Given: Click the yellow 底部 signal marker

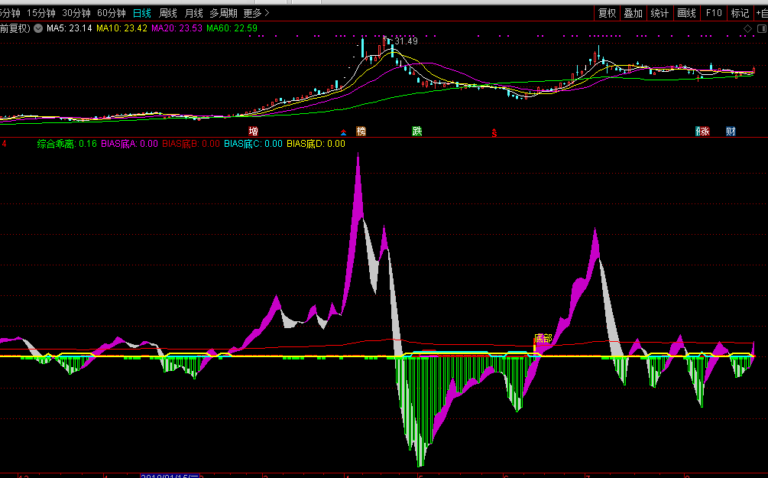Looking at the screenshot, I should [x=543, y=339].
